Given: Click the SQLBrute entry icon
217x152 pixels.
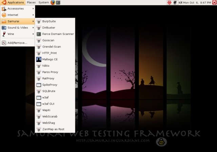Looking at the screenshot, I should coord(39,91).
